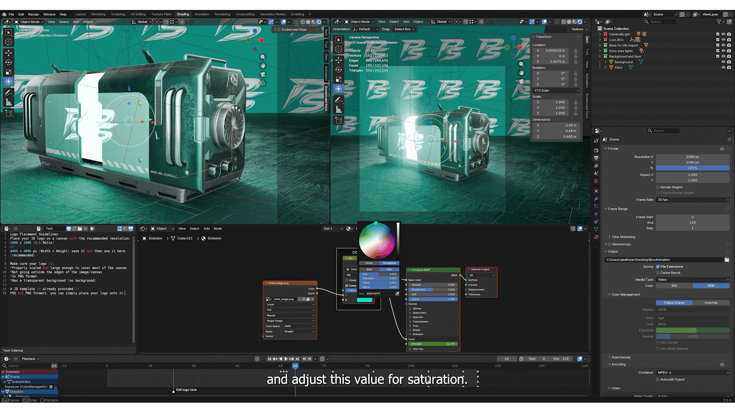The height and width of the screenshot is (413, 735).
Task: Click the Override color management button
Action: point(711,303)
